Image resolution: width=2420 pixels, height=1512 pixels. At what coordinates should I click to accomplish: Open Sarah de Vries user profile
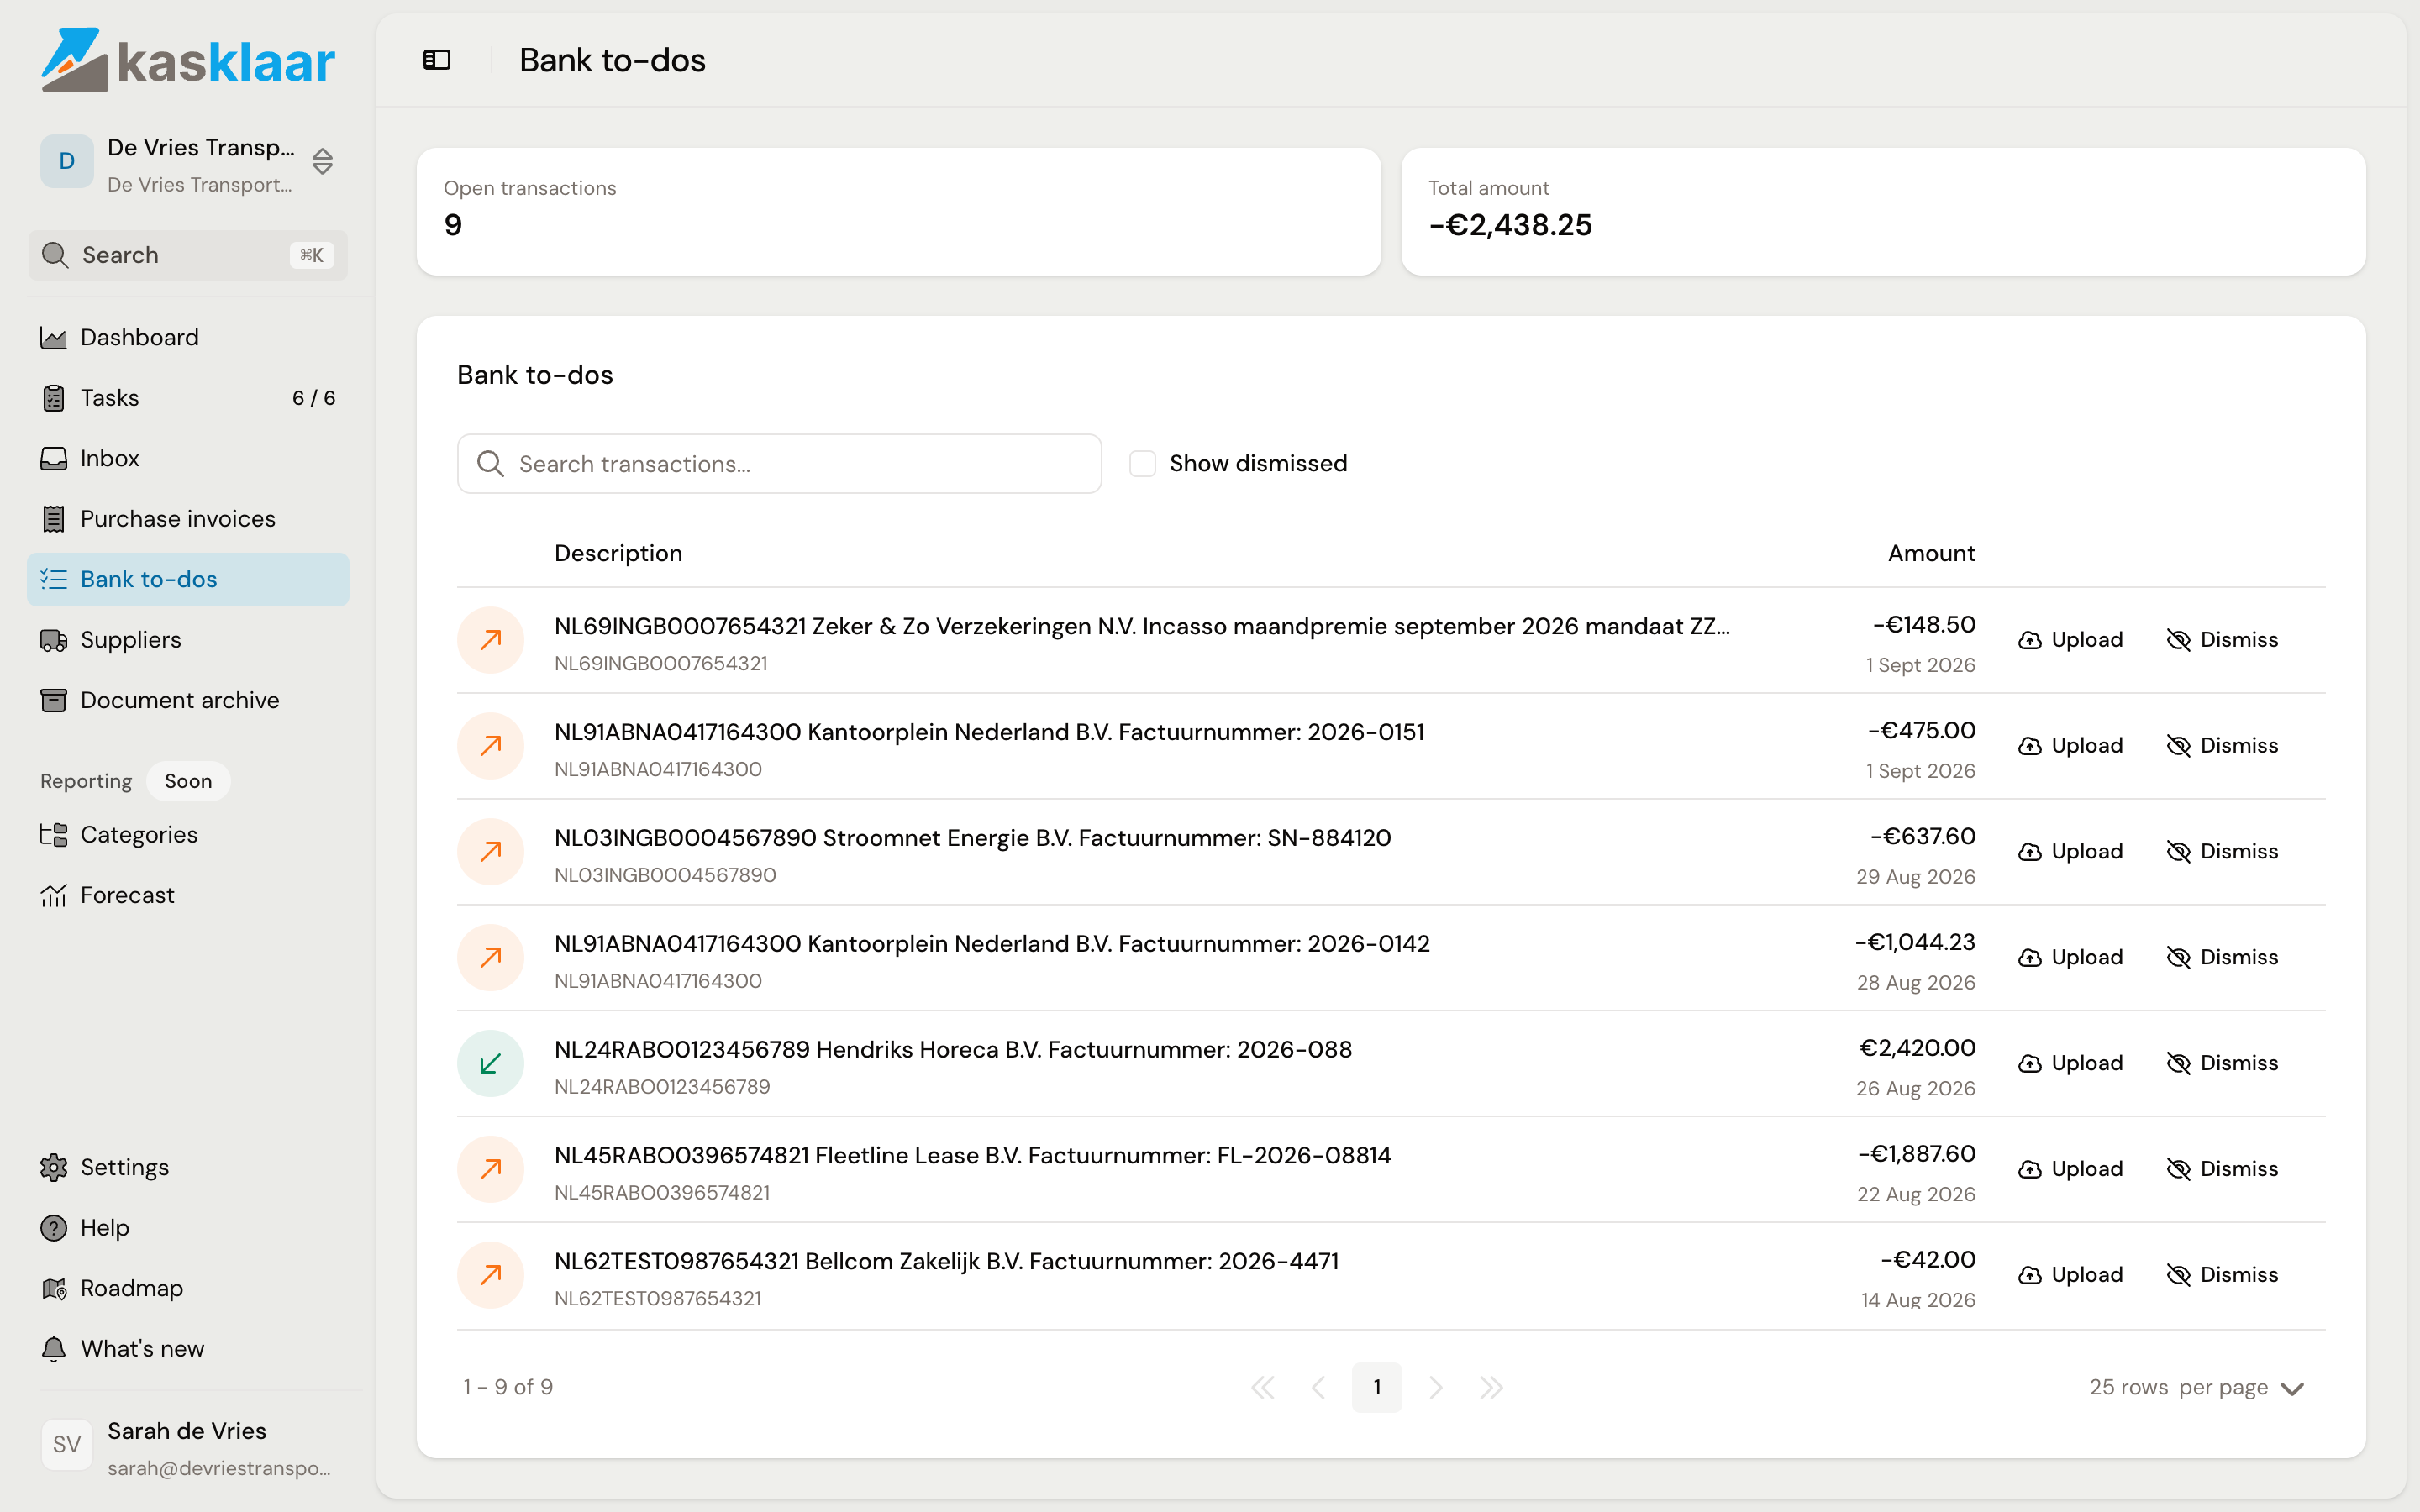click(188, 1447)
